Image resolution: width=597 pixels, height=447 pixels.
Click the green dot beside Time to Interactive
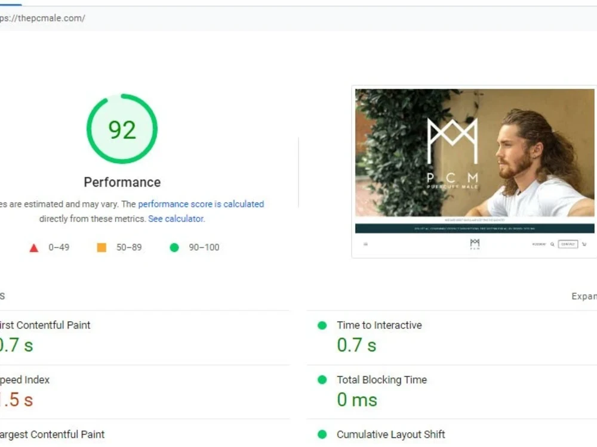(322, 325)
